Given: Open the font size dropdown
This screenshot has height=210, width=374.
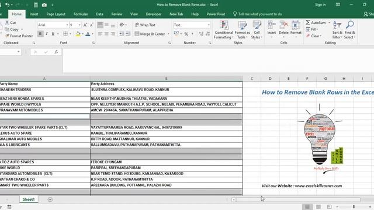Looking at the screenshot, I should coord(79,25).
